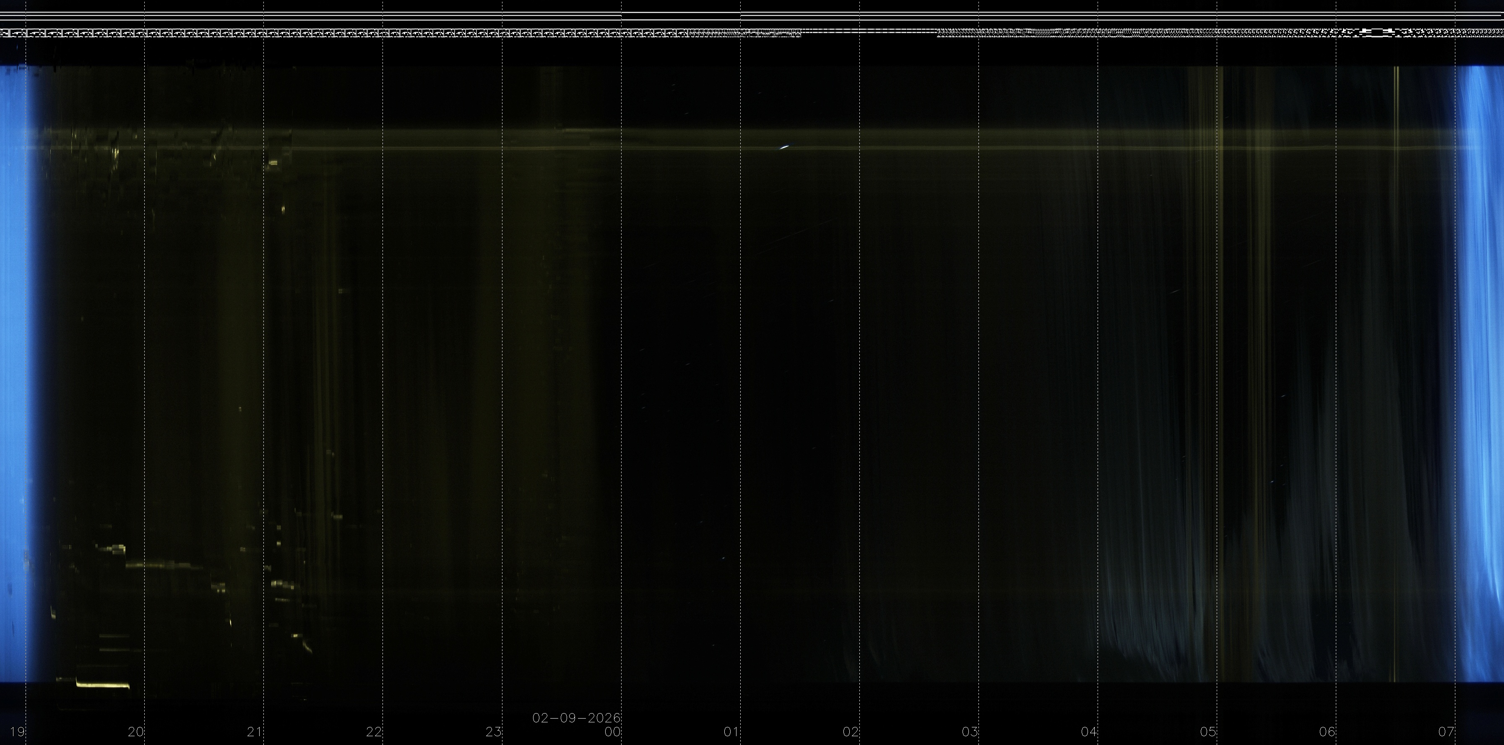Click the 00 midnight hour label

coord(612,732)
